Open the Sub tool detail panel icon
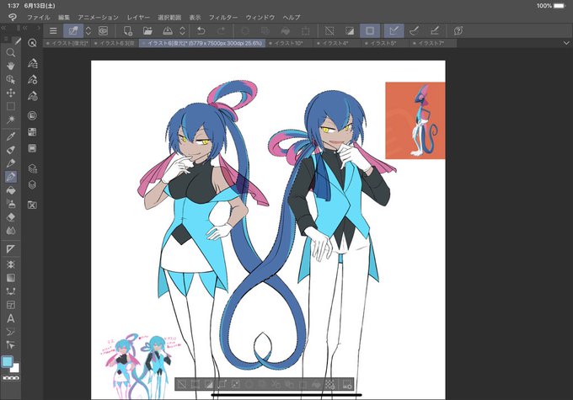Screen dimensions: 573x400 click(x=32, y=63)
